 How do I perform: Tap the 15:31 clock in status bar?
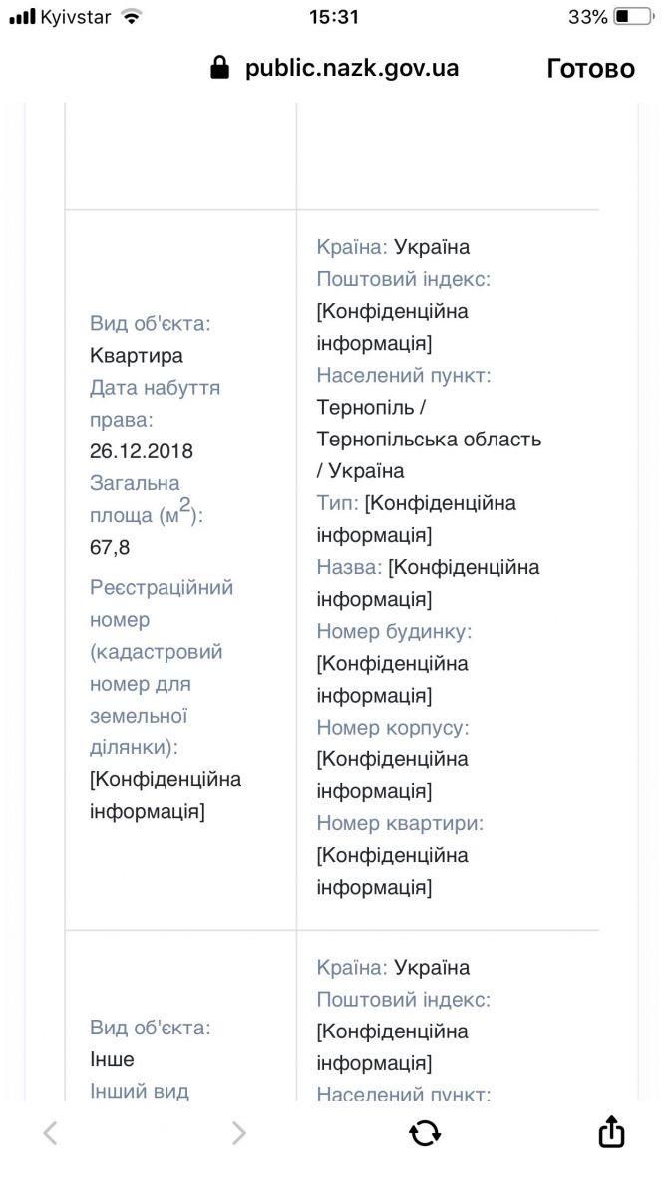pos(334,17)
